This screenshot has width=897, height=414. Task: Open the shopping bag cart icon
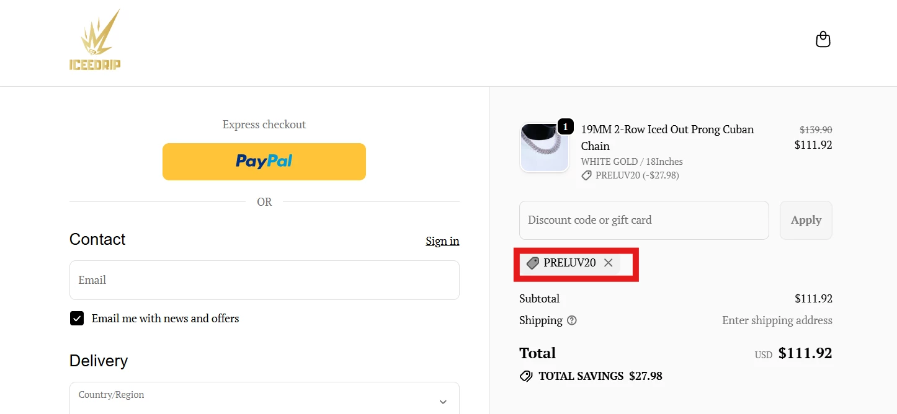(x=823, y=40)
